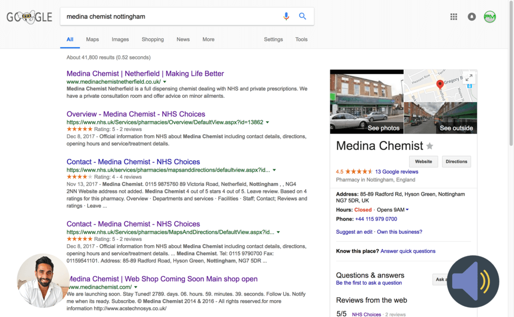Screen dimensions: 514x317
Task: Open NHS Choices reviews from the web link
Action: click(366, 315)
